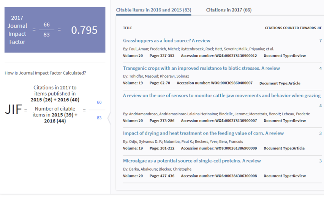The width and height of the screenshot is (324, 202).
Task: Click the 0.795 impact factor value
Action: [84, 30]
